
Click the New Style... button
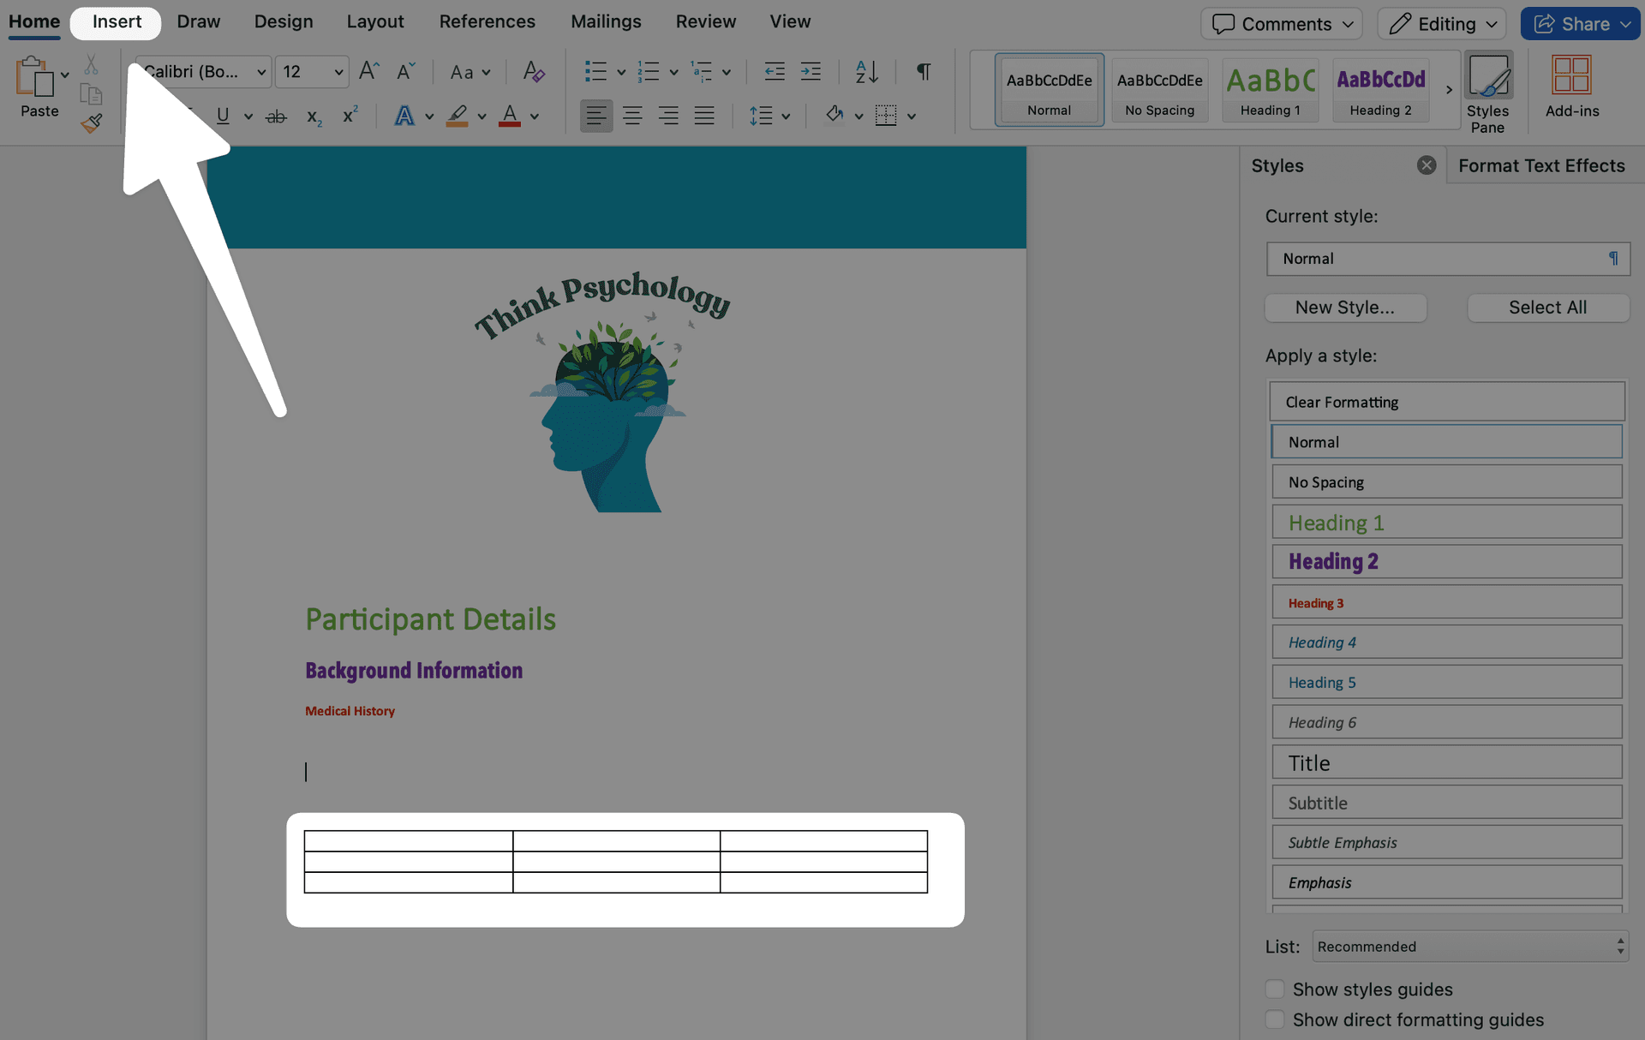click(1344, 308)
